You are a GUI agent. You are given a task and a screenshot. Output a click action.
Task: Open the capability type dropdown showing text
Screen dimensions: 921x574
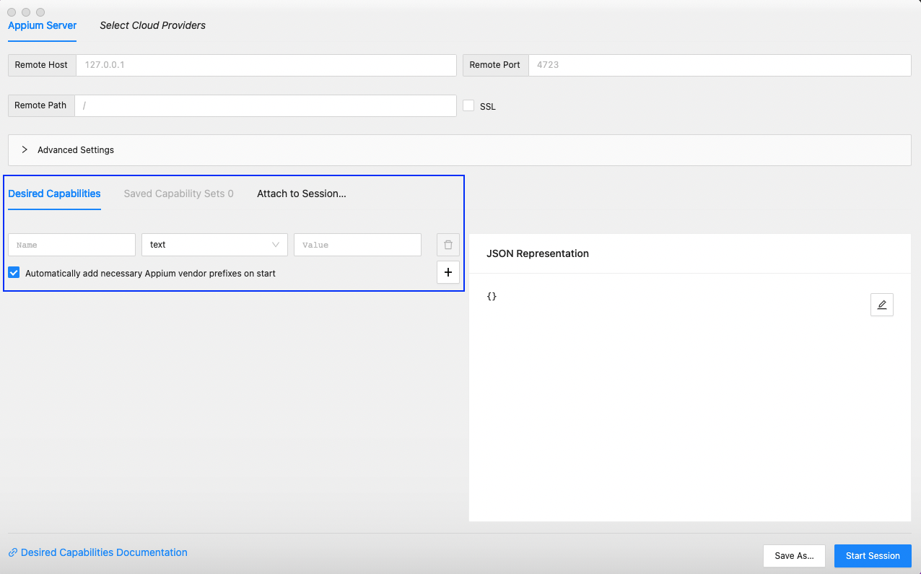214,244
